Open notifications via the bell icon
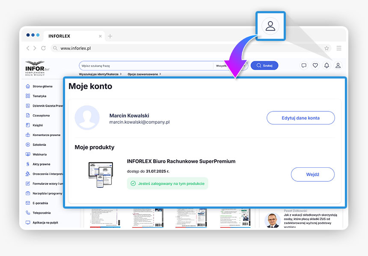368x256 pixels. [326, 65]
